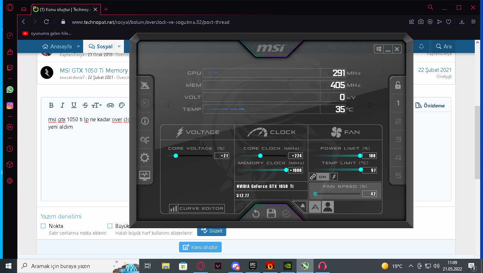Open Twitch in the Opera sidebar
Image resolution: width=483 pixels, height=273 pixels.
click(x=10, y=68)
